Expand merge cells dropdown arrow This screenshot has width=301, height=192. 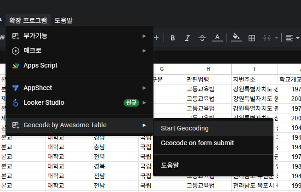pyautogui.click(x=277, y=38)
